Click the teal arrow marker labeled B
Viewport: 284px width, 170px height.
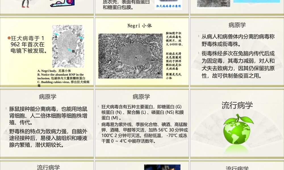click(x=69, y=49)
